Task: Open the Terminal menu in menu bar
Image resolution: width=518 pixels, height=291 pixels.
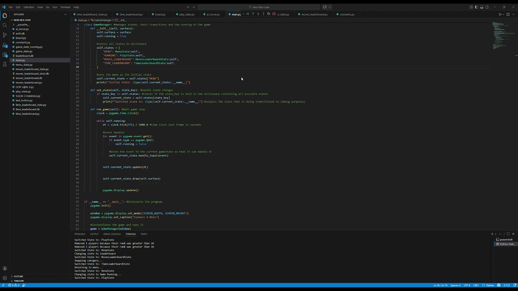Action: click(65, 7)
